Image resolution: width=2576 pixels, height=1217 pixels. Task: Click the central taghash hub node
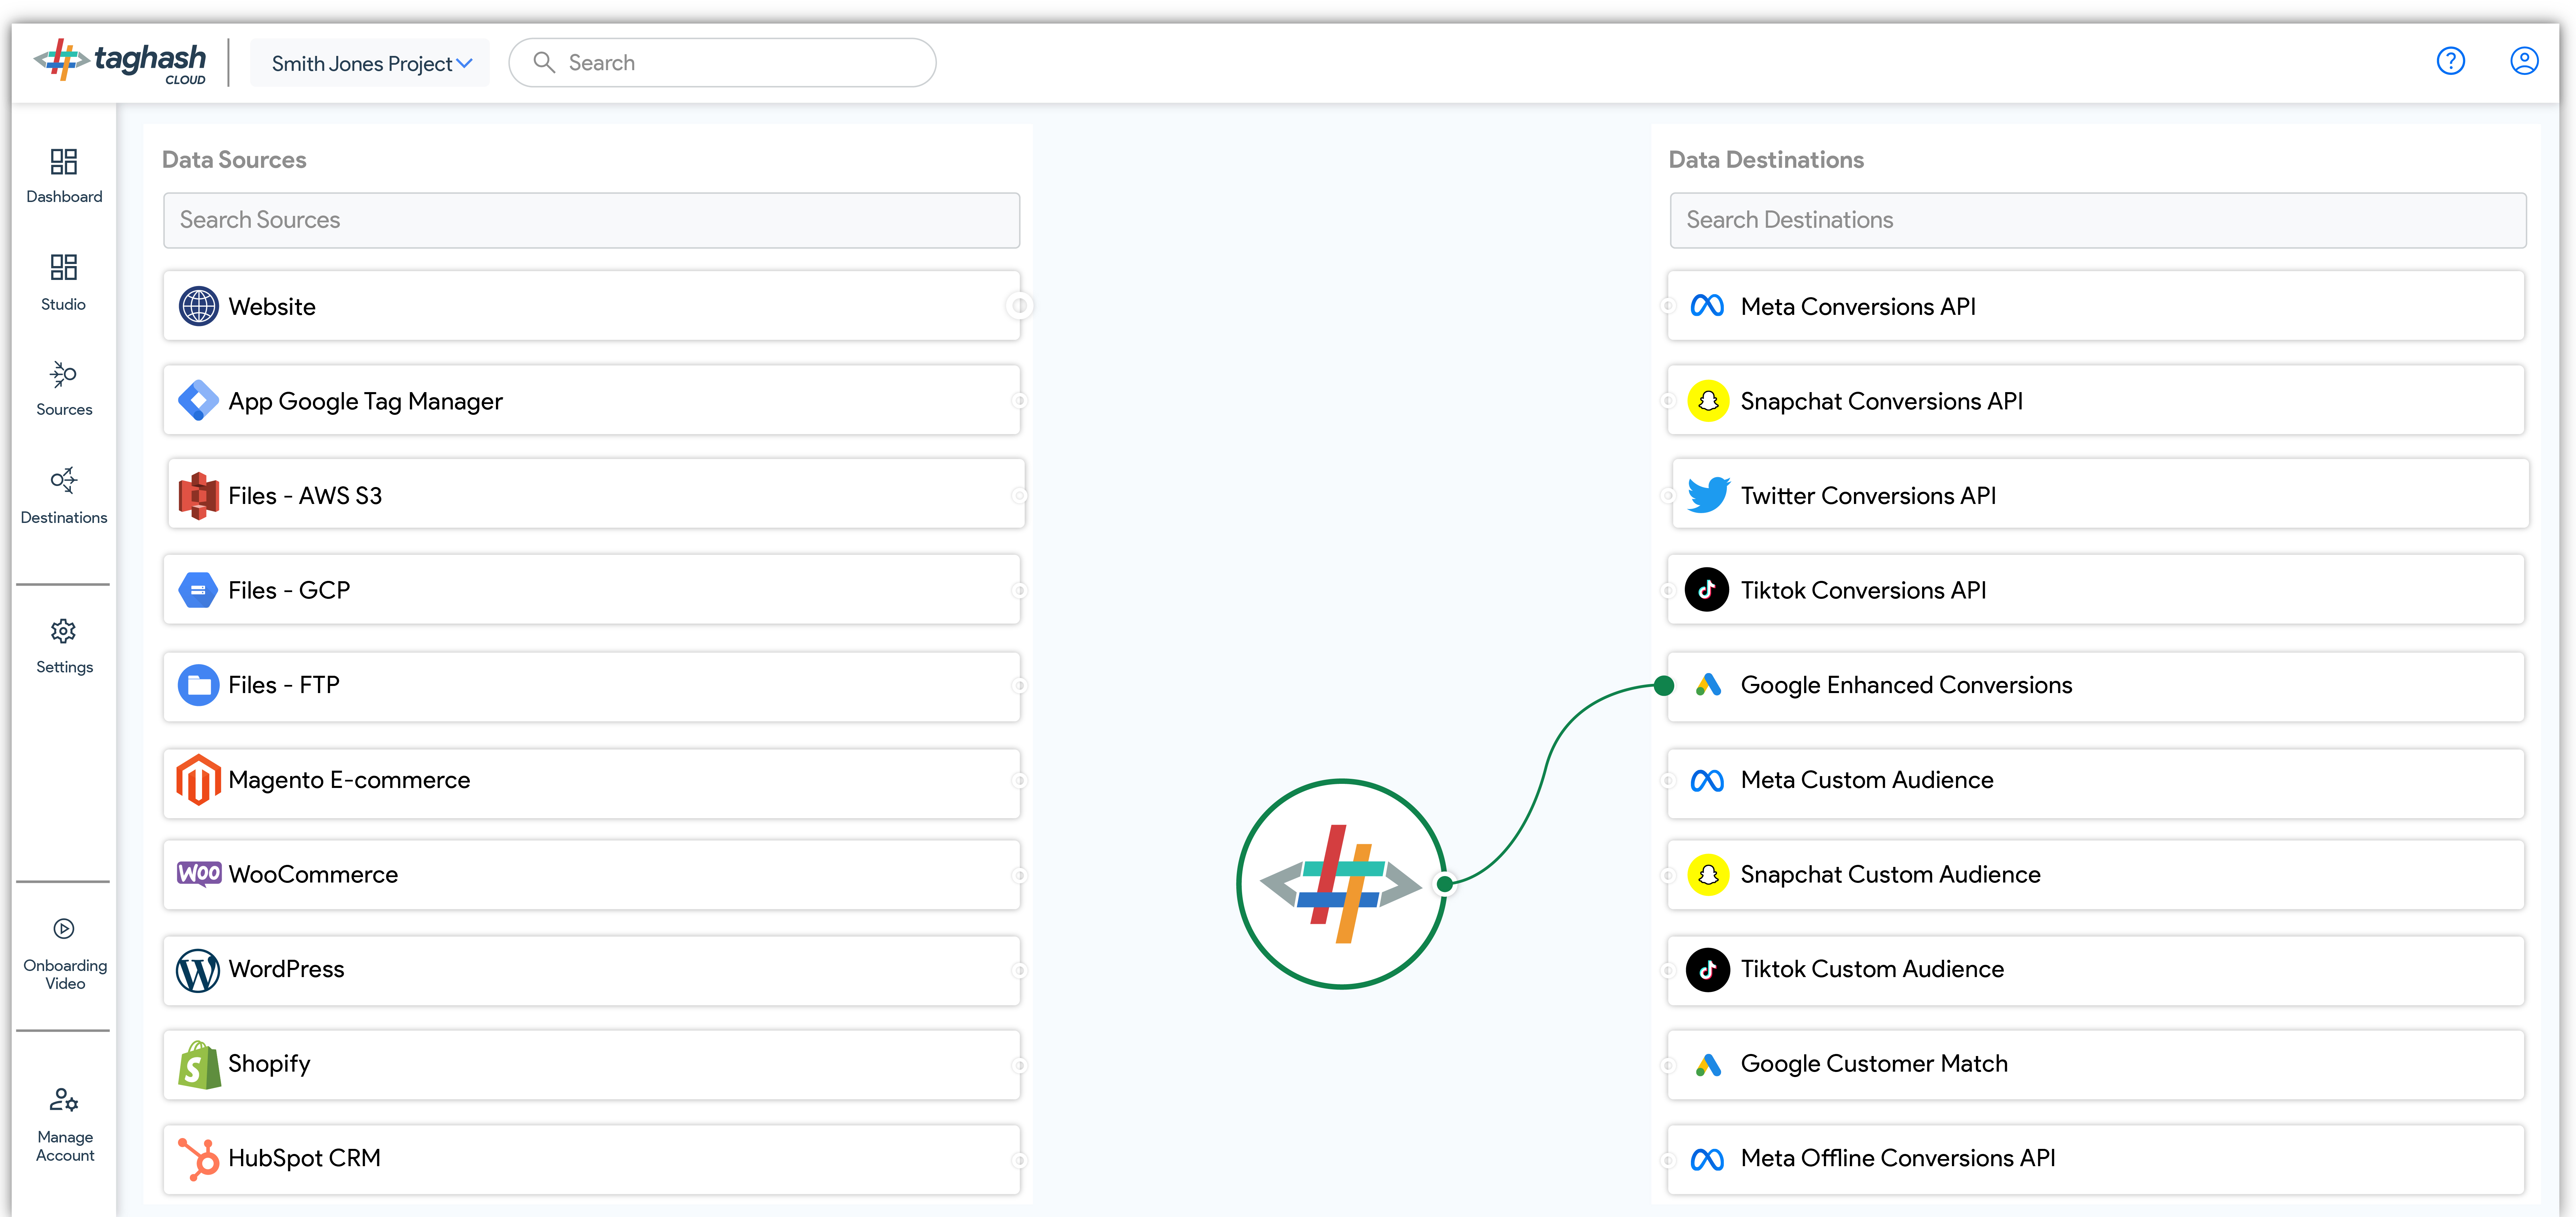click(1341, 884)
